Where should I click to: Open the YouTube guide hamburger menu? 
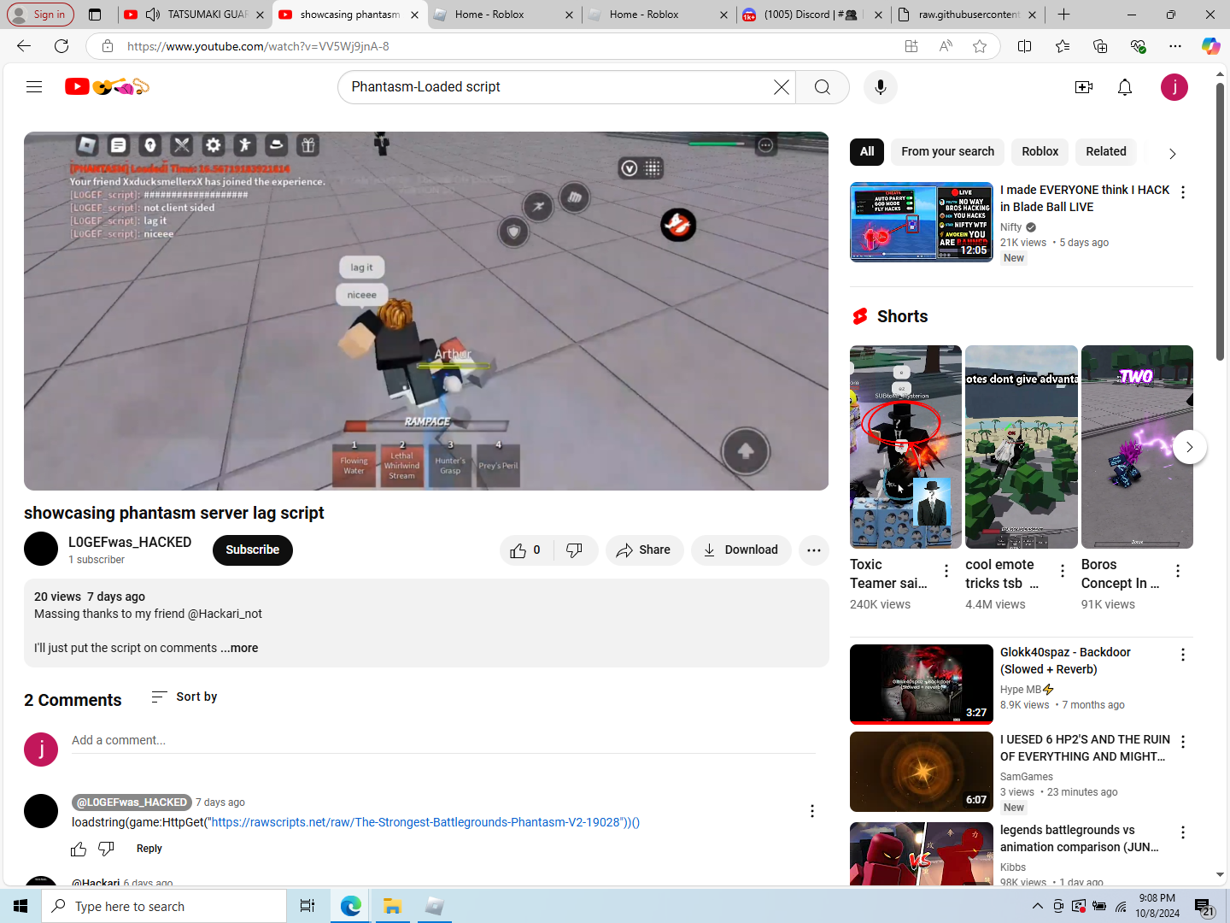coord(34,86)
